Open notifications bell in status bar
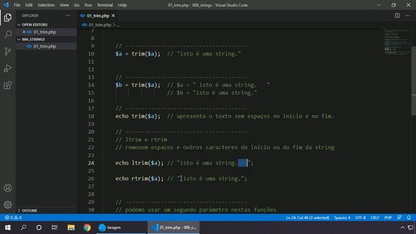Viewport: 416px width, 234px height. 409,218
